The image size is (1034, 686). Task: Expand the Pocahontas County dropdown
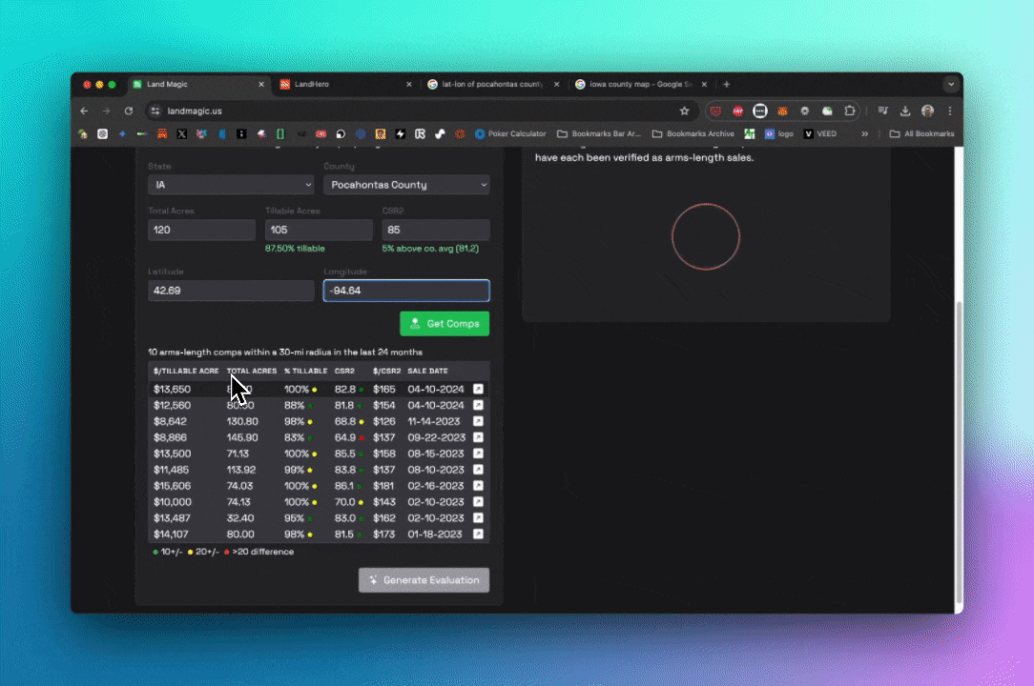click(406, 185)
